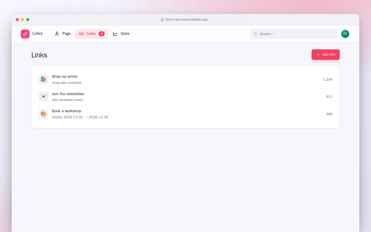Click the person icon beside Page
371x232 pixels.
[x=57, y=34]
